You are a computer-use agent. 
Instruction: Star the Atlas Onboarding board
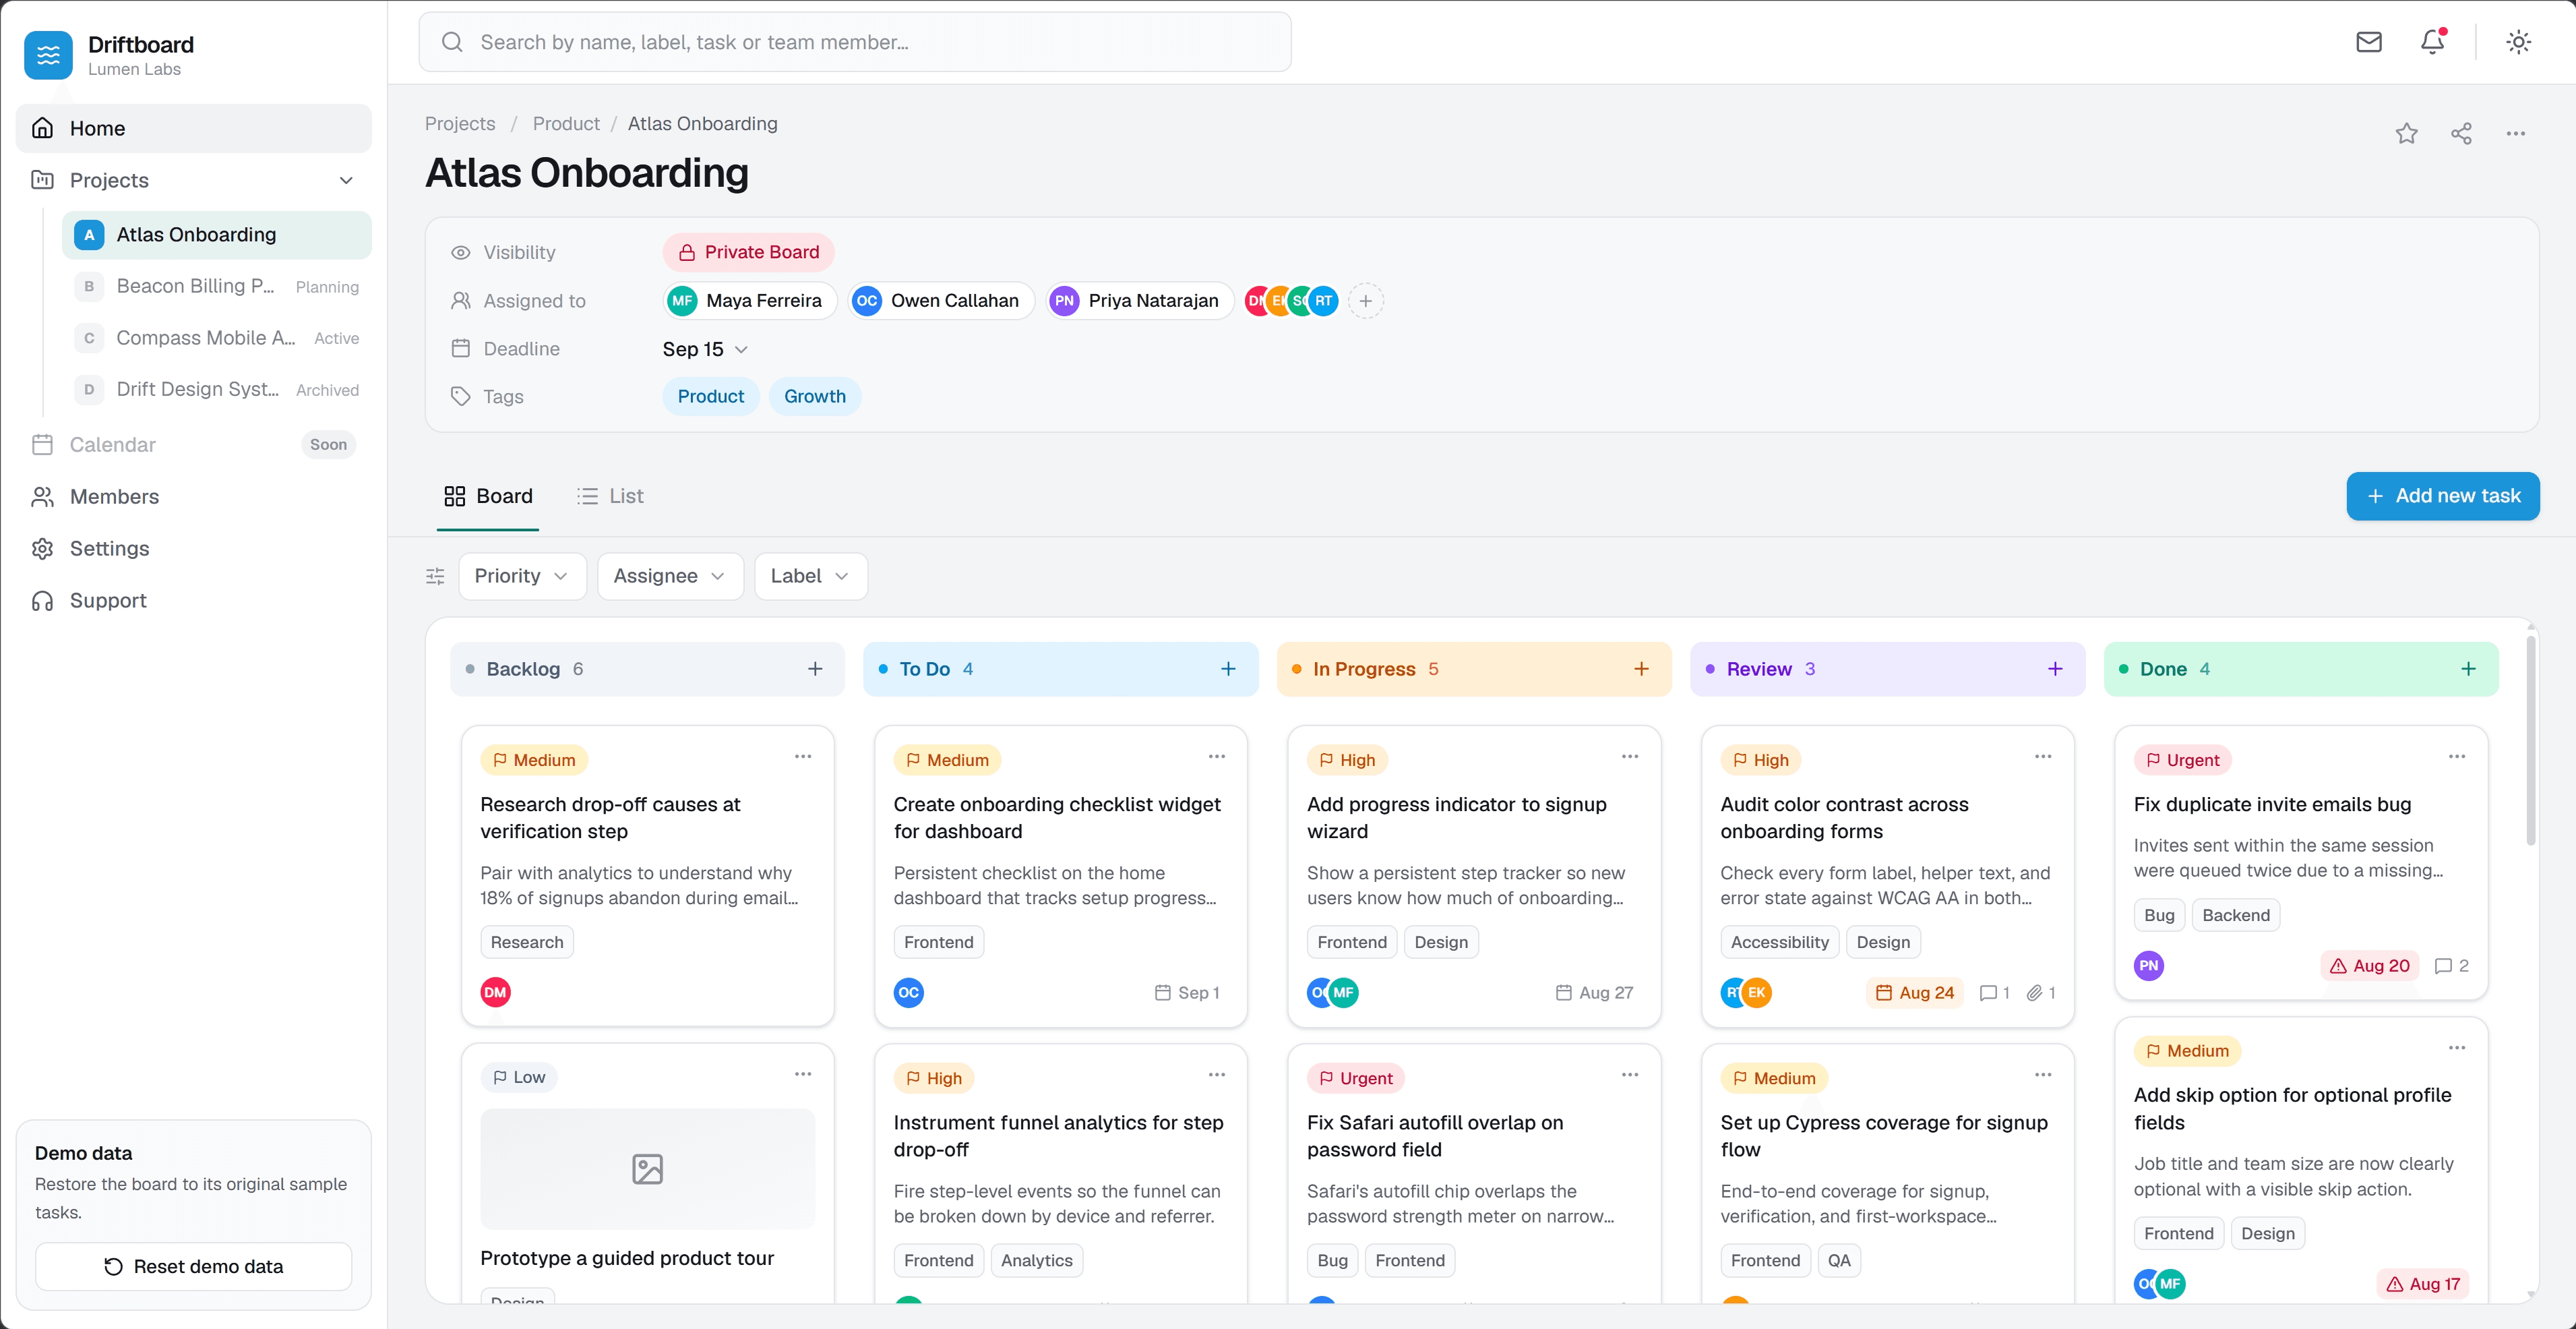click(2406, 133)
